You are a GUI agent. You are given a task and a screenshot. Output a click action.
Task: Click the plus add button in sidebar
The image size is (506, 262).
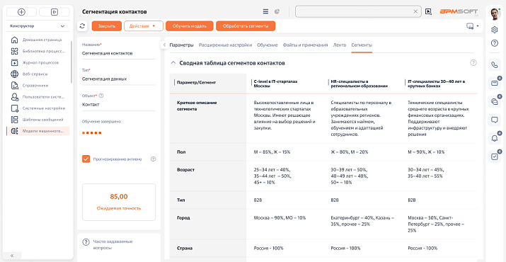point(22,11)
